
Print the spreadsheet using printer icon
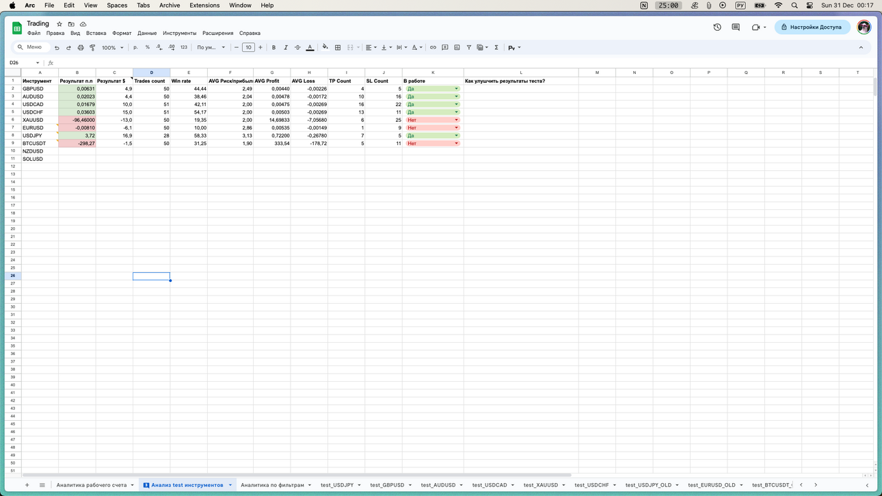coord(81,48)
